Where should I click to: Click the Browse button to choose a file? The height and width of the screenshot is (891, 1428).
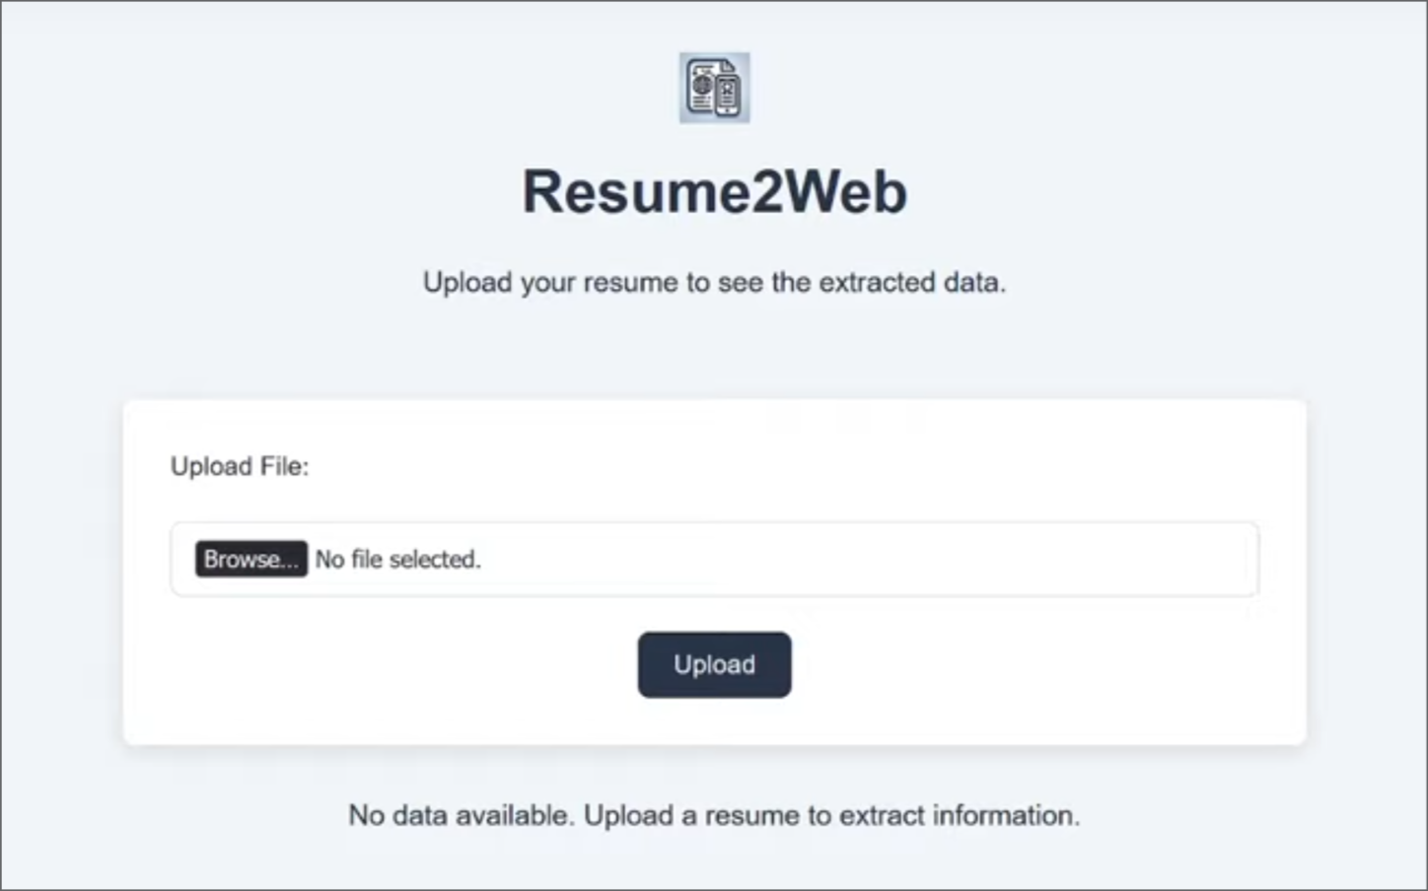pyautogui.click(x=250, y=560)
